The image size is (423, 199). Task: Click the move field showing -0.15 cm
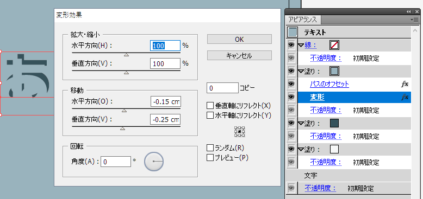click(165, 101)
